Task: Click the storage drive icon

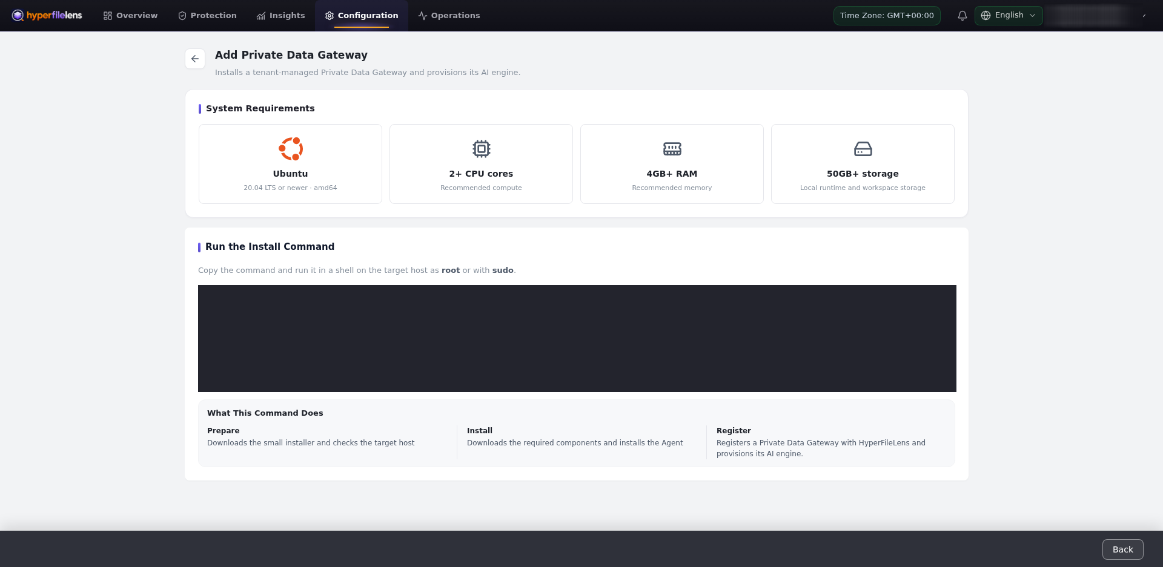Action: 863,149
